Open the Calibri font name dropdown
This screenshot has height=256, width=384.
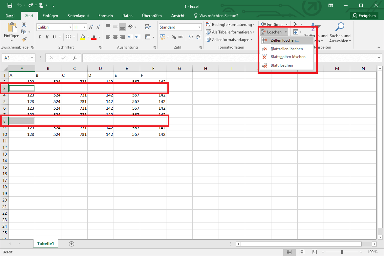pos(70,27)
